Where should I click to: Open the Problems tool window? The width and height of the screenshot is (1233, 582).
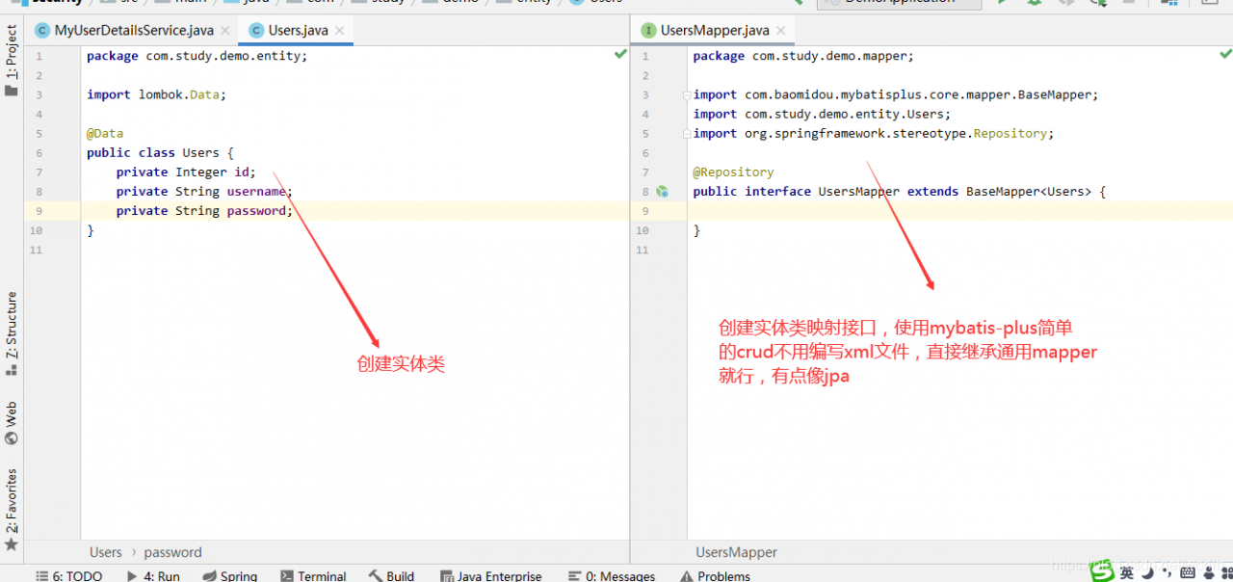[x=715, y=575]
